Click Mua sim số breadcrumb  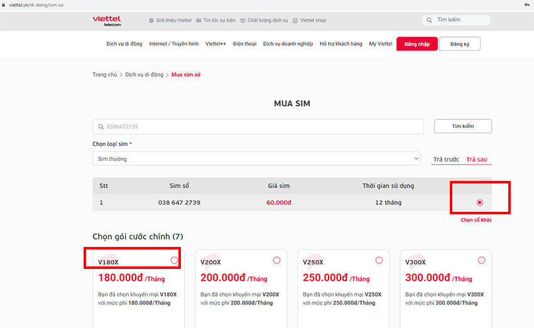click(x=185, y=75)
